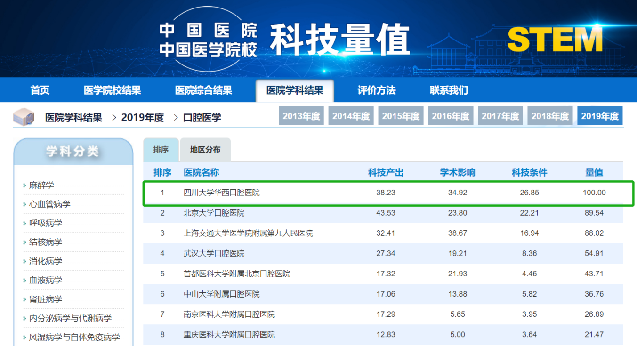This screenshot has width=637, height=346.
Task: Switch to the 2016年度 results
Action: (x=451, y=116)
